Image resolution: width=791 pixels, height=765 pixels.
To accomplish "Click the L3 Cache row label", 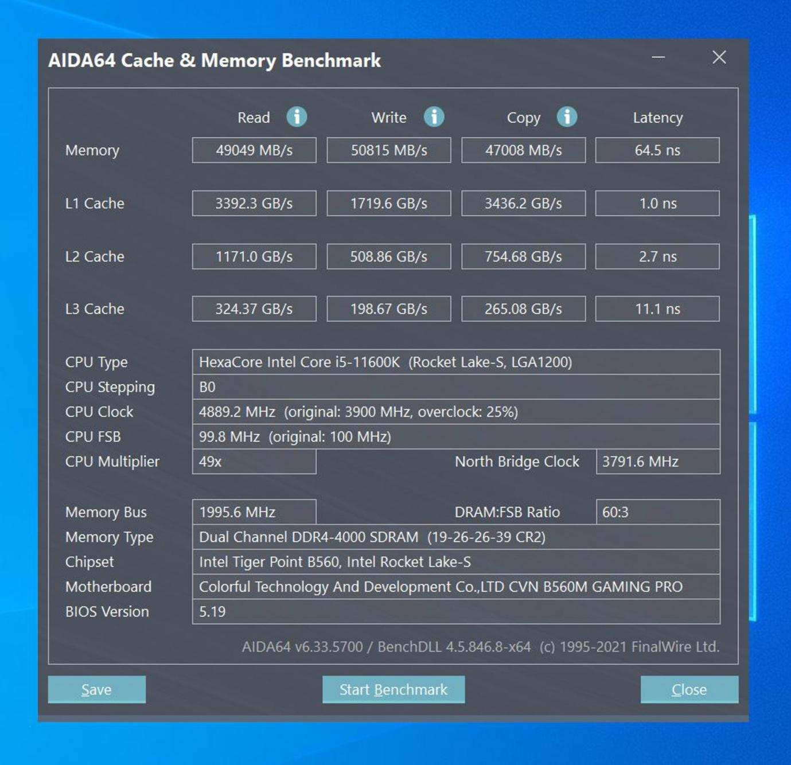I will coord(95,309).
